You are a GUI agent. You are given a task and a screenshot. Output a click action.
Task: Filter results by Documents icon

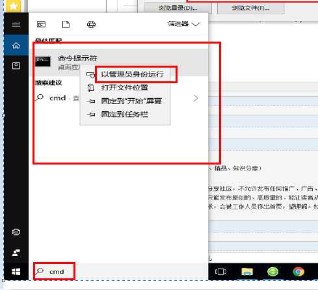[x=66, y=24]
